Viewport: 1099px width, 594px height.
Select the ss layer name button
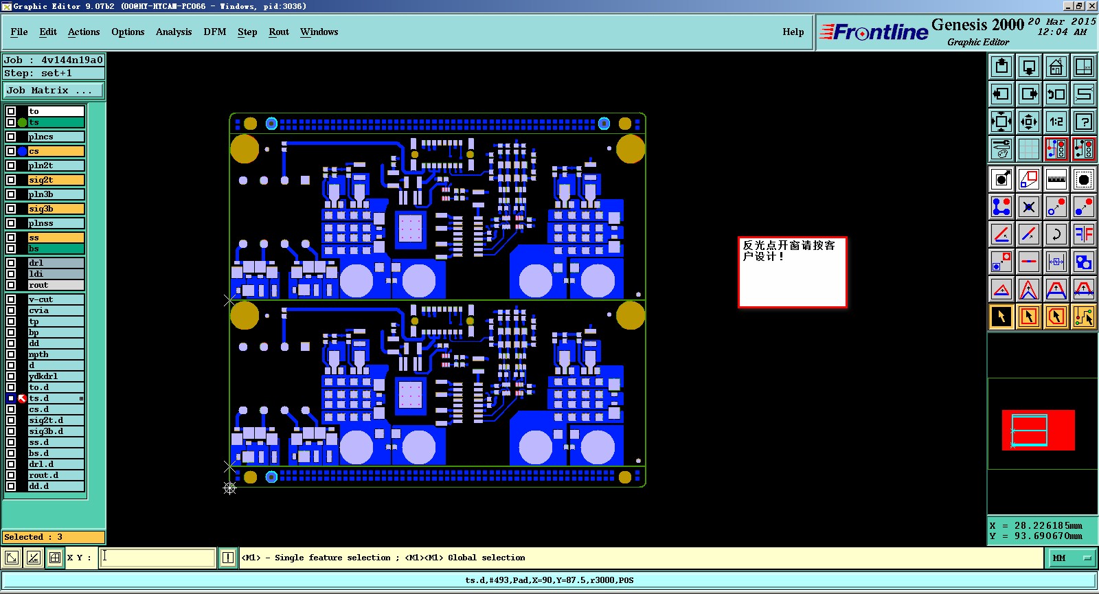56,238
